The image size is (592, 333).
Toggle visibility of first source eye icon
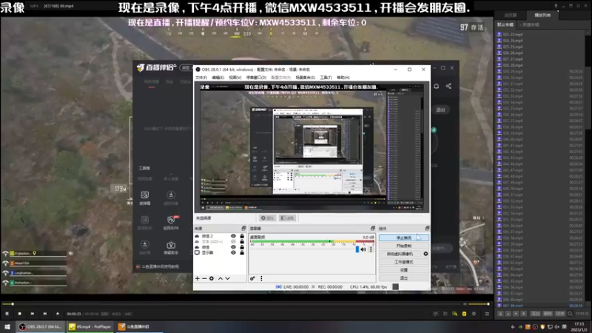(233, 236)
